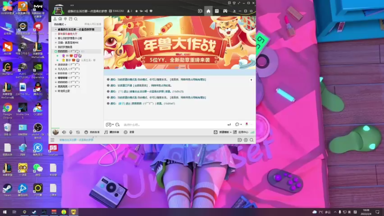Click the user avatar in YY title bar
The width and height of the screenshot is (384, 216).
[x=58, y=11]
